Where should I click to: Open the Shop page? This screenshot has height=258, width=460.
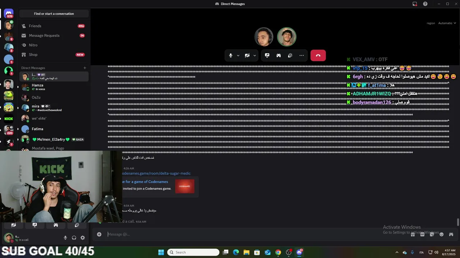[x=54, y=54]
